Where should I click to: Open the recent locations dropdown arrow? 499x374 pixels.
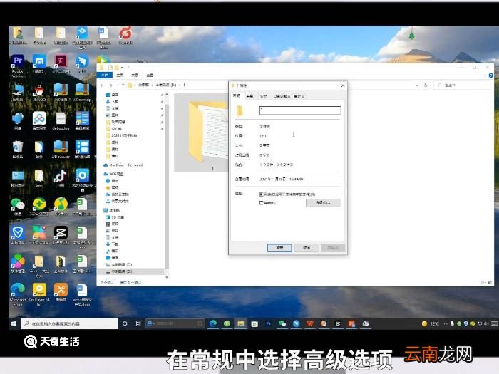(x=117, y=85)
